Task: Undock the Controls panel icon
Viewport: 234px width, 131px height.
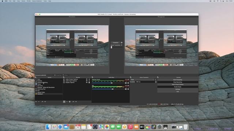Action: pos(158,77)
